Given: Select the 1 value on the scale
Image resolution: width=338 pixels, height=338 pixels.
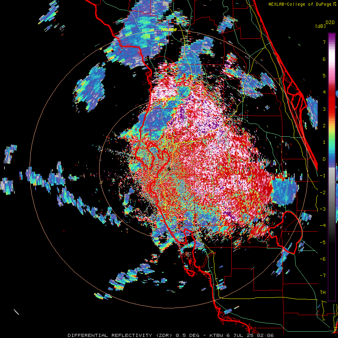Looking at the screenshot, I should click(324, 142).
